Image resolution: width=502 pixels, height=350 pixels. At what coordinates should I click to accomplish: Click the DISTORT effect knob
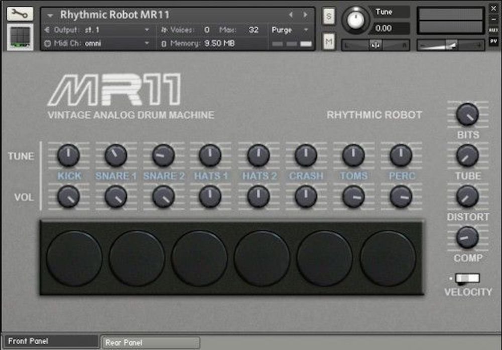467,197
